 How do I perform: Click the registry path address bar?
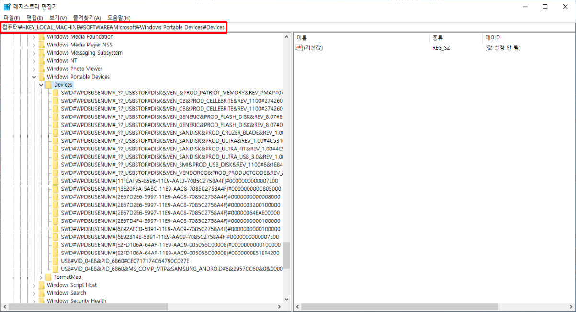click(x=113, y=27)
